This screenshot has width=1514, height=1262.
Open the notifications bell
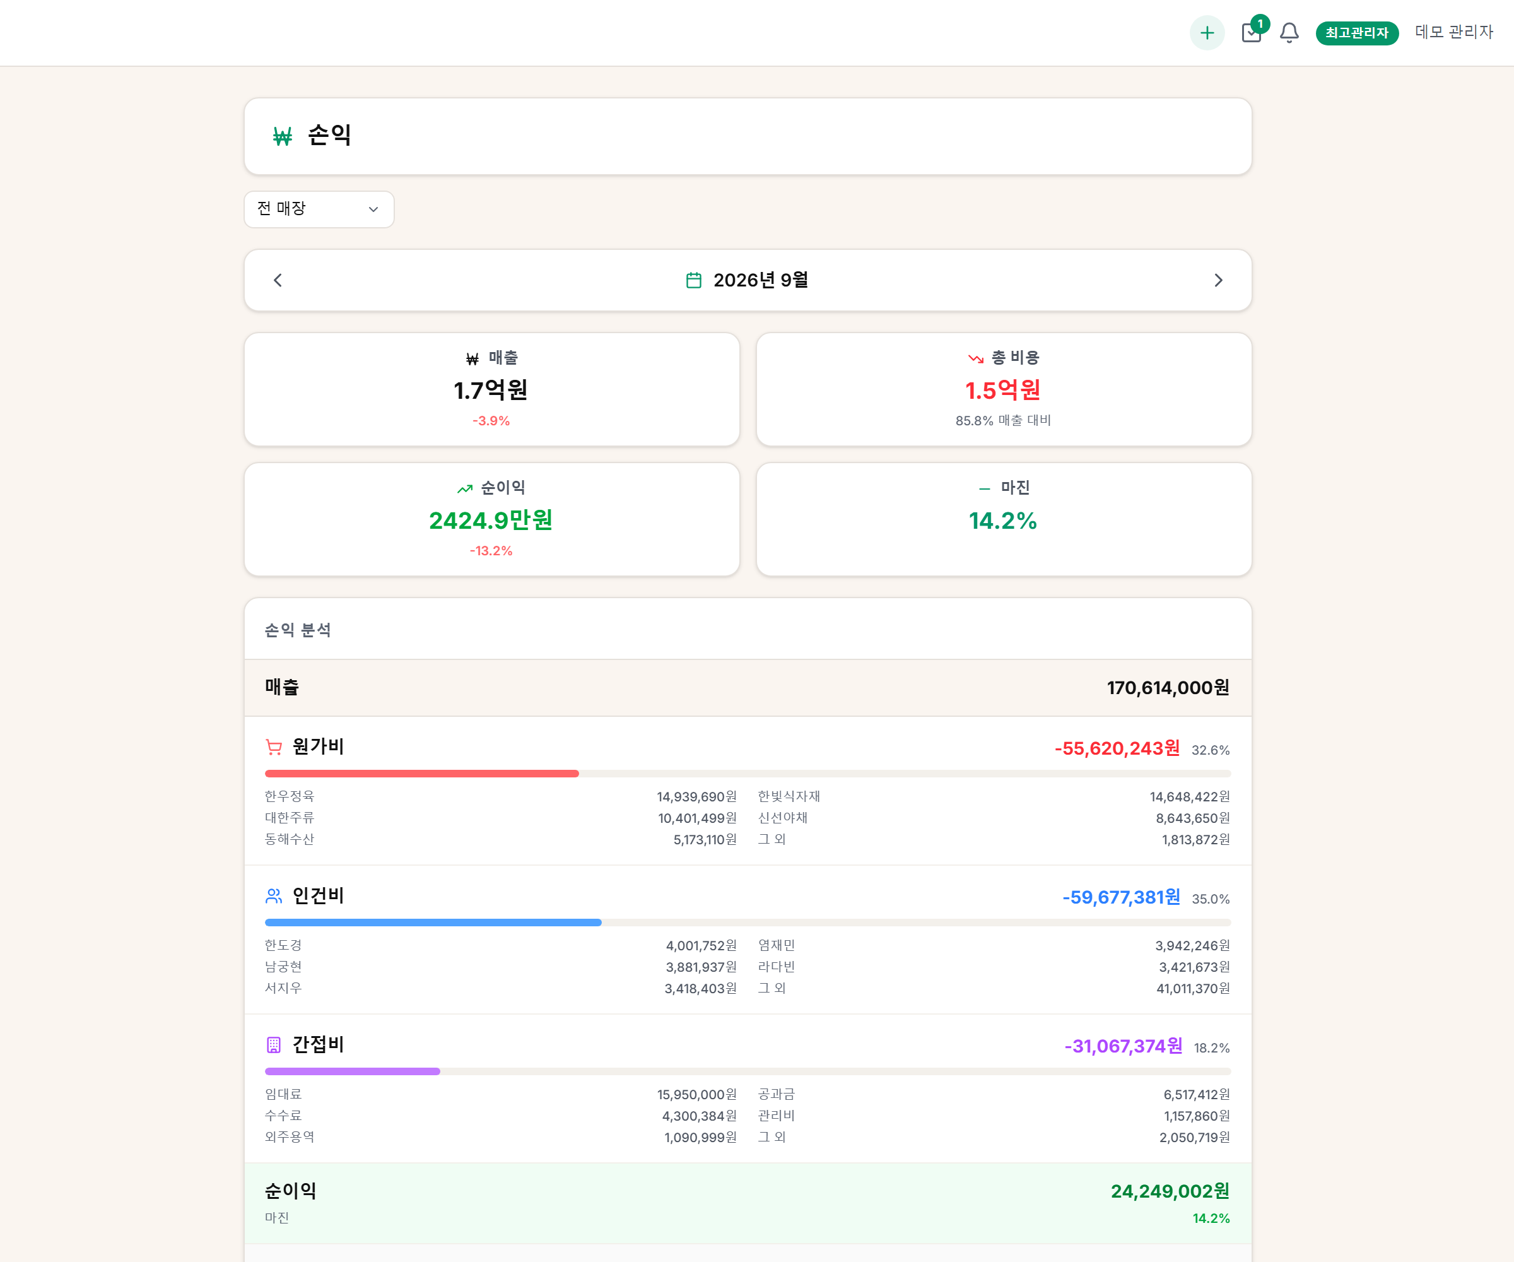1289,32
